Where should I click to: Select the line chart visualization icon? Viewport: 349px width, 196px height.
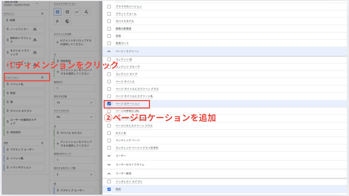point(77,12)
